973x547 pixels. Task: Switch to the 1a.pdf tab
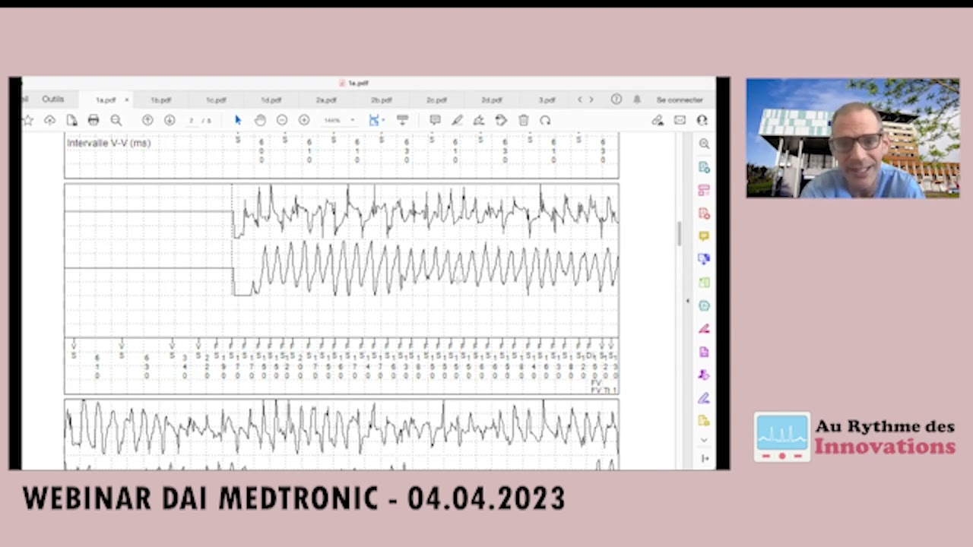[x=106, y=100]
